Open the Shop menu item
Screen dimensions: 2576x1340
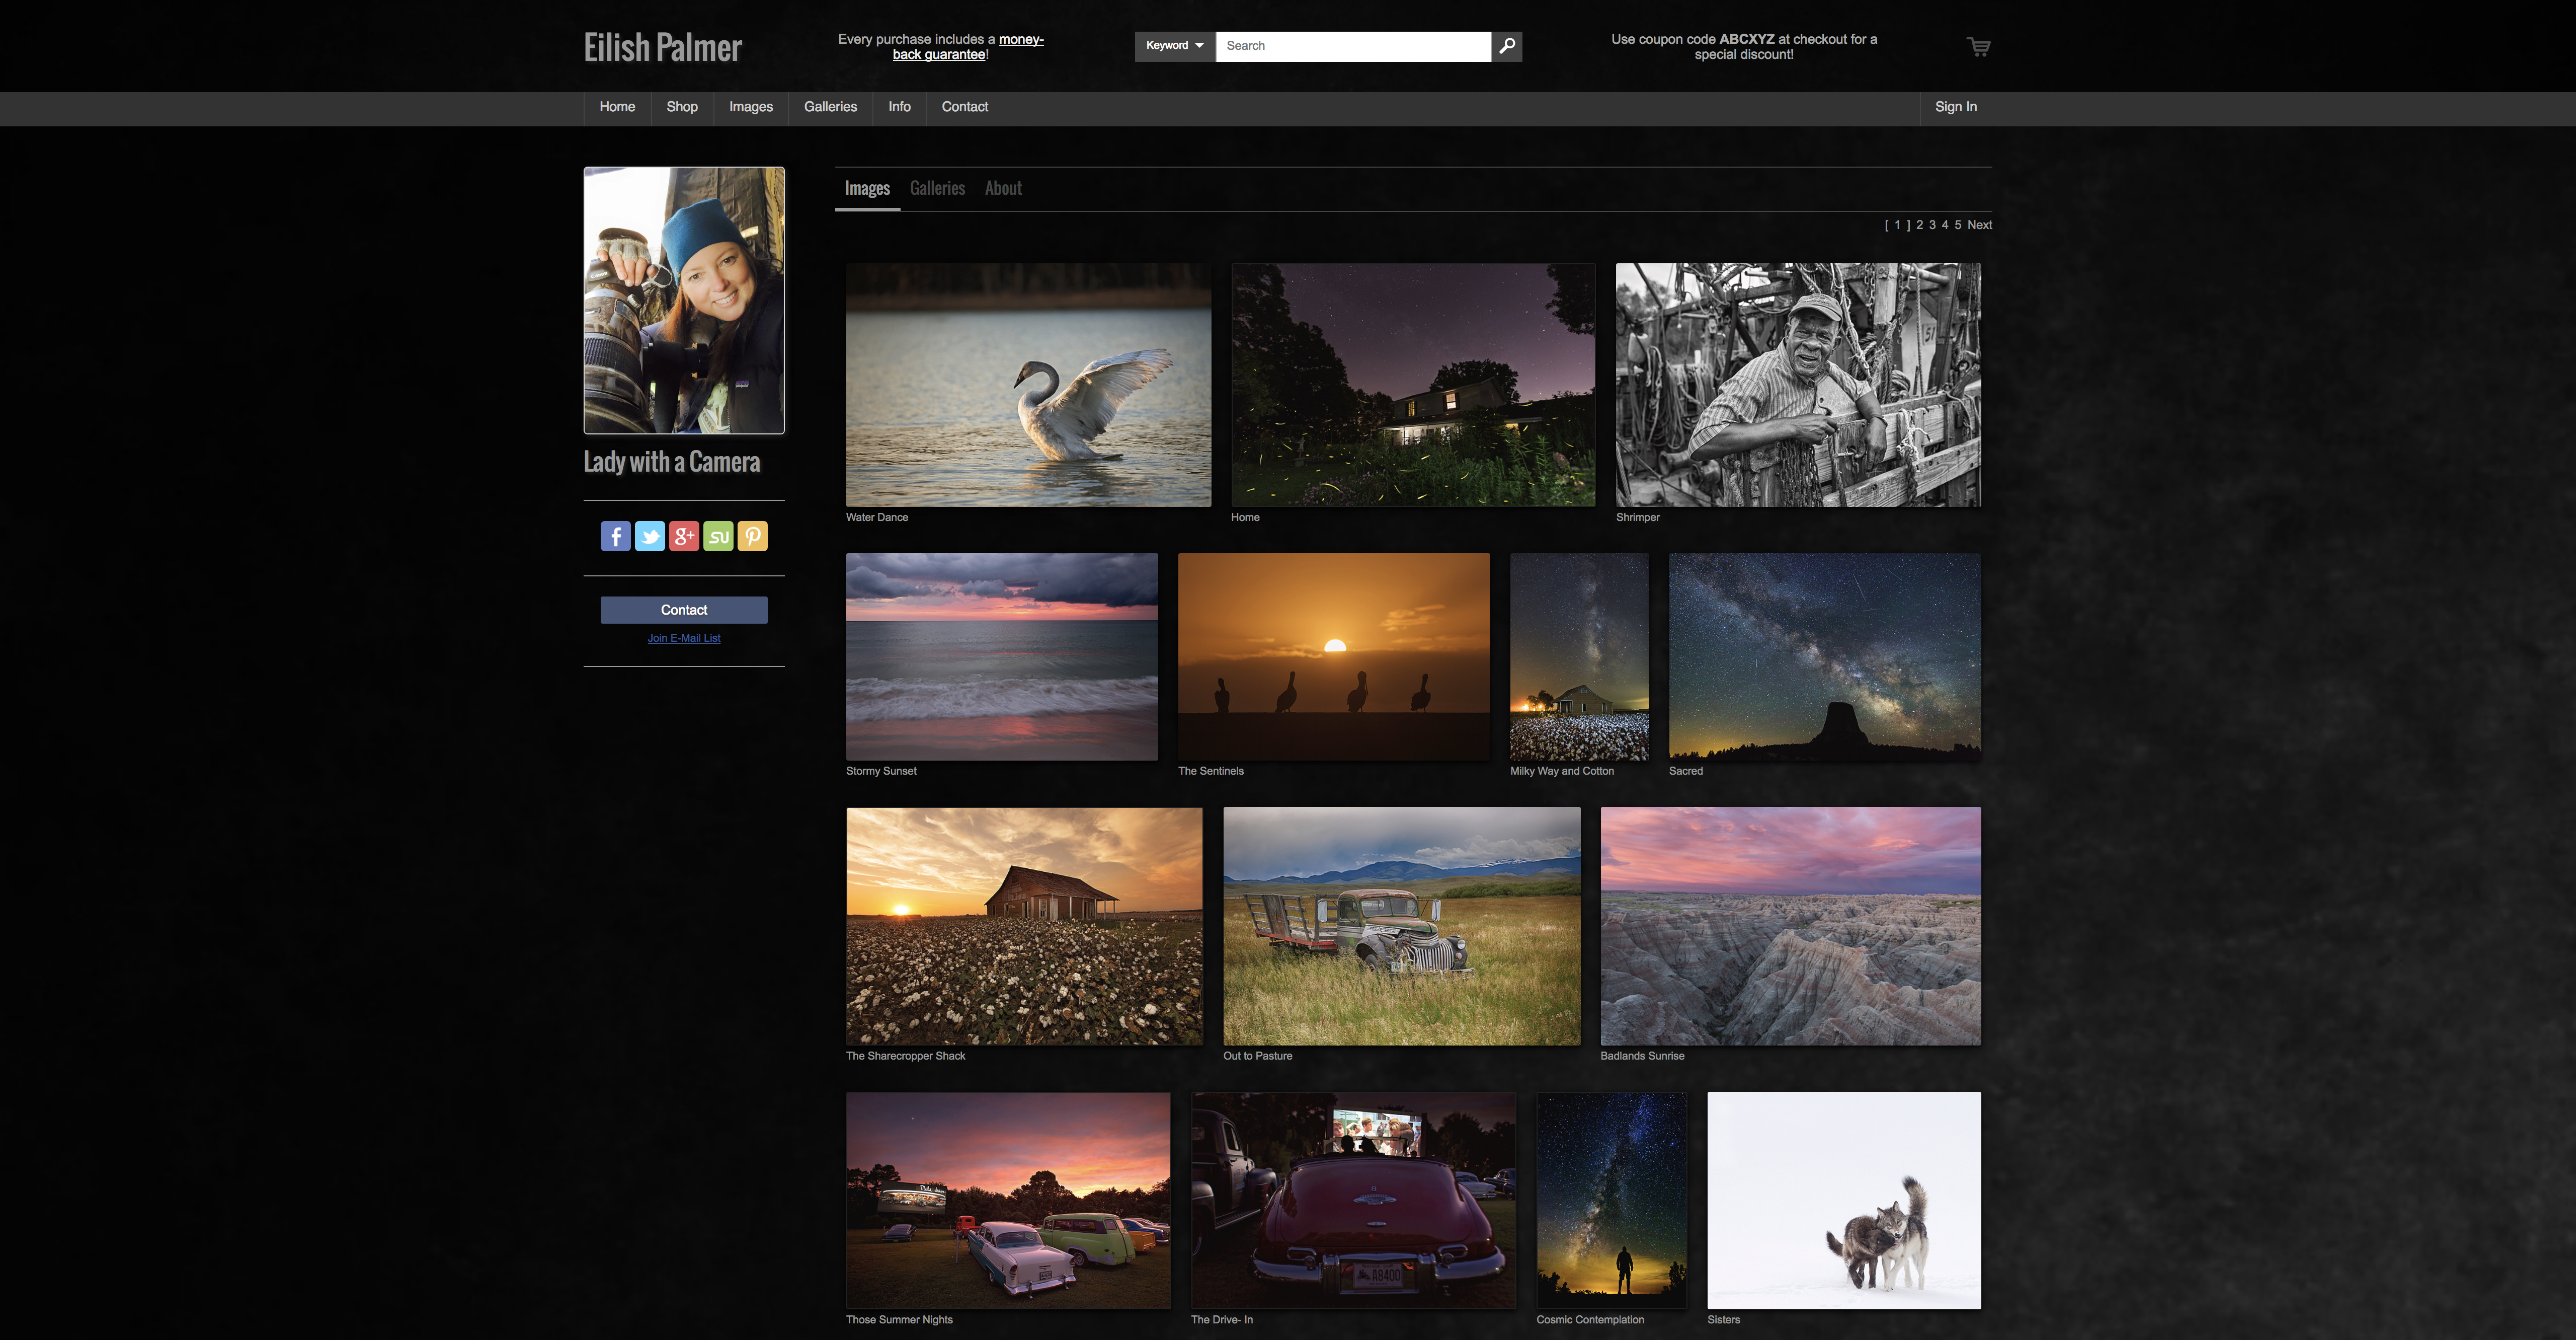[682, 107]
